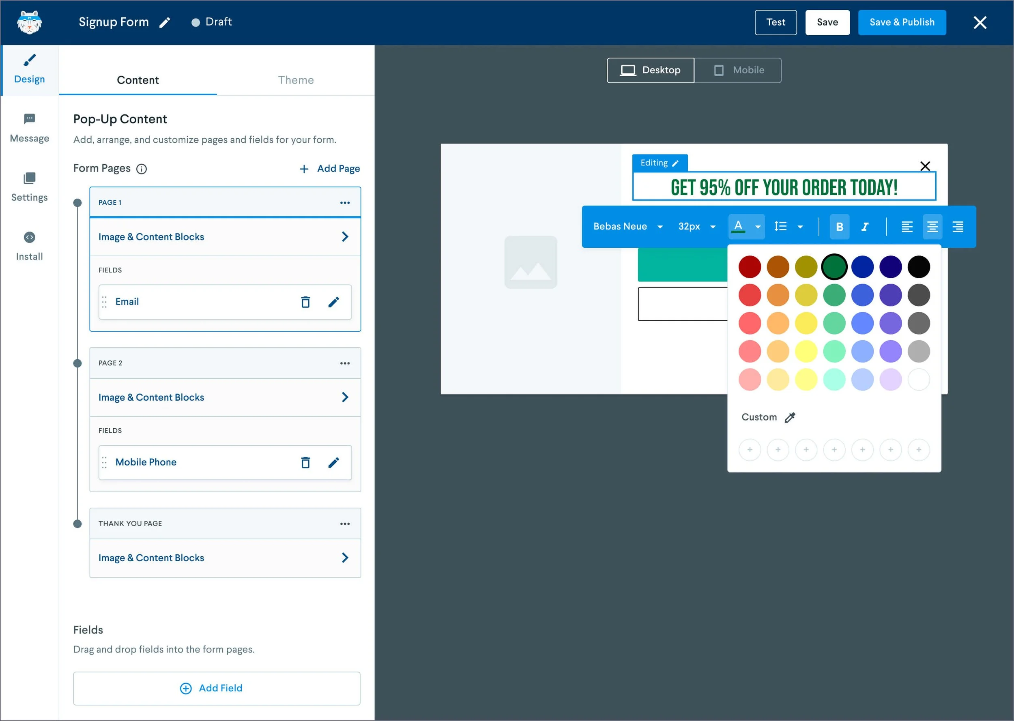1014x721 pixels.
Task: Click the Custom eyedropper icon
Action: click(790, 417)
